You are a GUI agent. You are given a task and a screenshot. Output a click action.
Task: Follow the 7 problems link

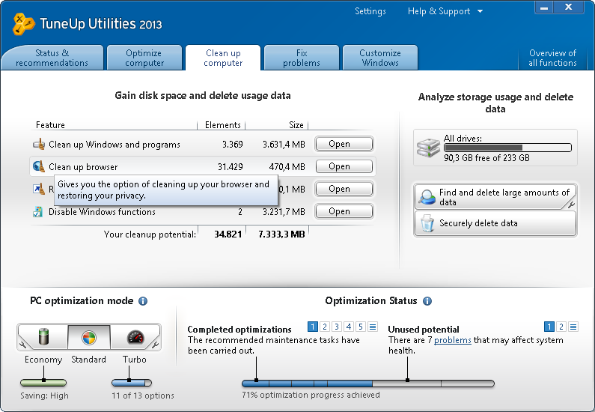pyautogui.click(x=452, y=340)
